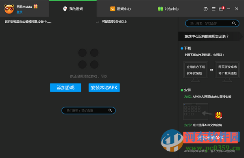Click the 我的游戏 tab icon
Viewport: 244px width, 158px height.
[65, 9]
